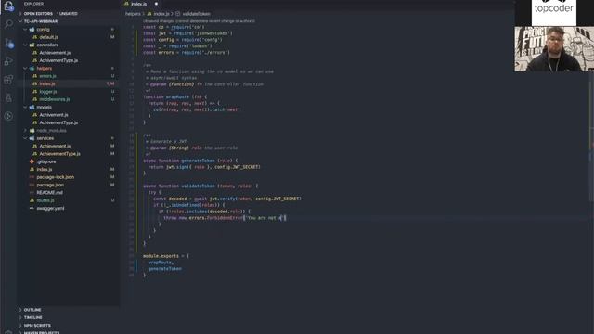
Task: Open the Extensions view
Action: pyautogui.click(x=8, y=80)
